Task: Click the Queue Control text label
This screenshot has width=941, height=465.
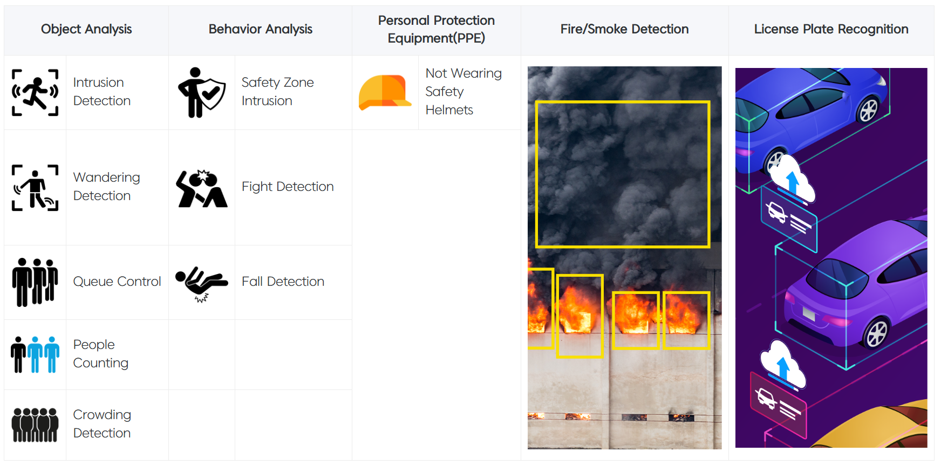Action: click(117, 282)
